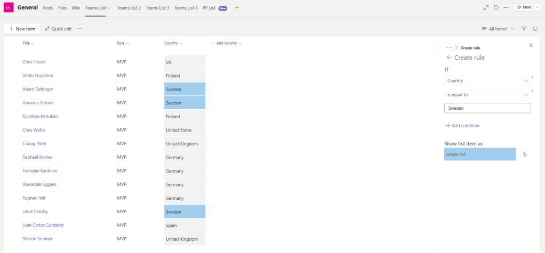Click the plus icon to add a tab
The image size is (545, 253).
click(x=237, y=7)
